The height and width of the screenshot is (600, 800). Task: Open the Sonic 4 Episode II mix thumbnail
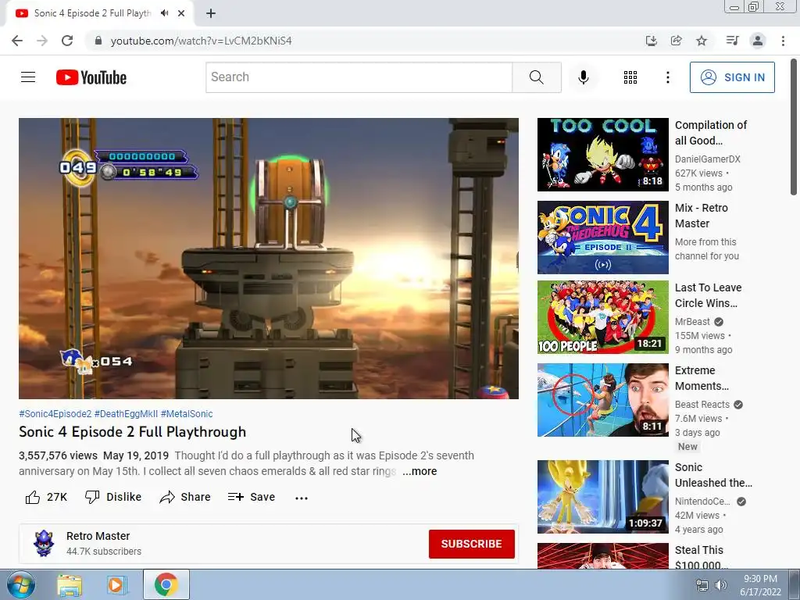pos(602,237)
